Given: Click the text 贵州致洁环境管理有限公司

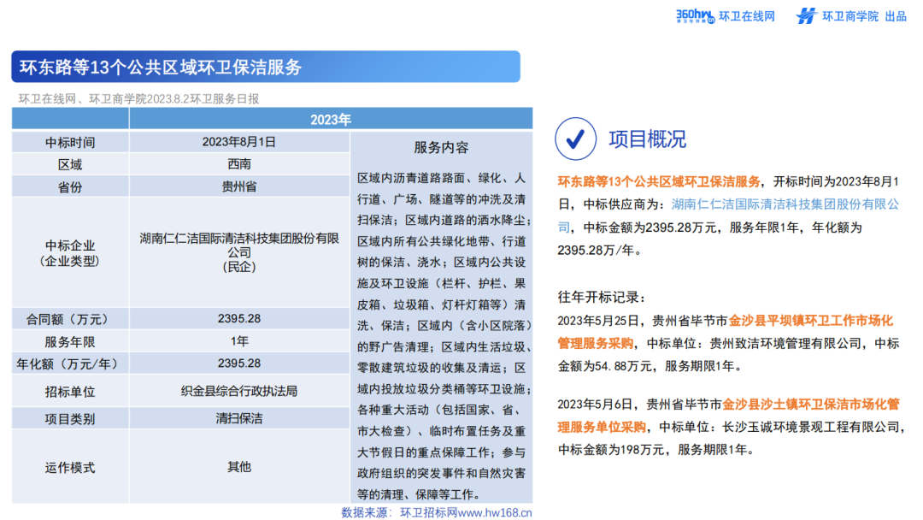Looking at the screenshot, I should [x=785, y=343].
